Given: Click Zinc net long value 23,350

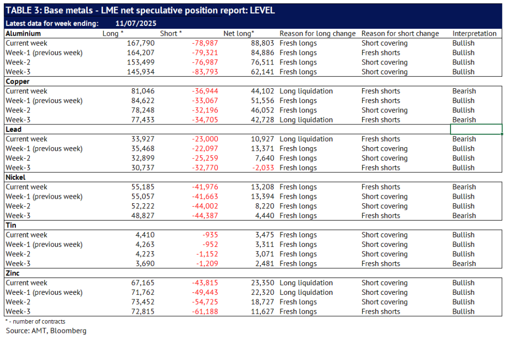Looking at the screenshot, I should point(262,282).
